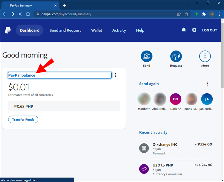Go to the Dashboard menu

(30, 30)
